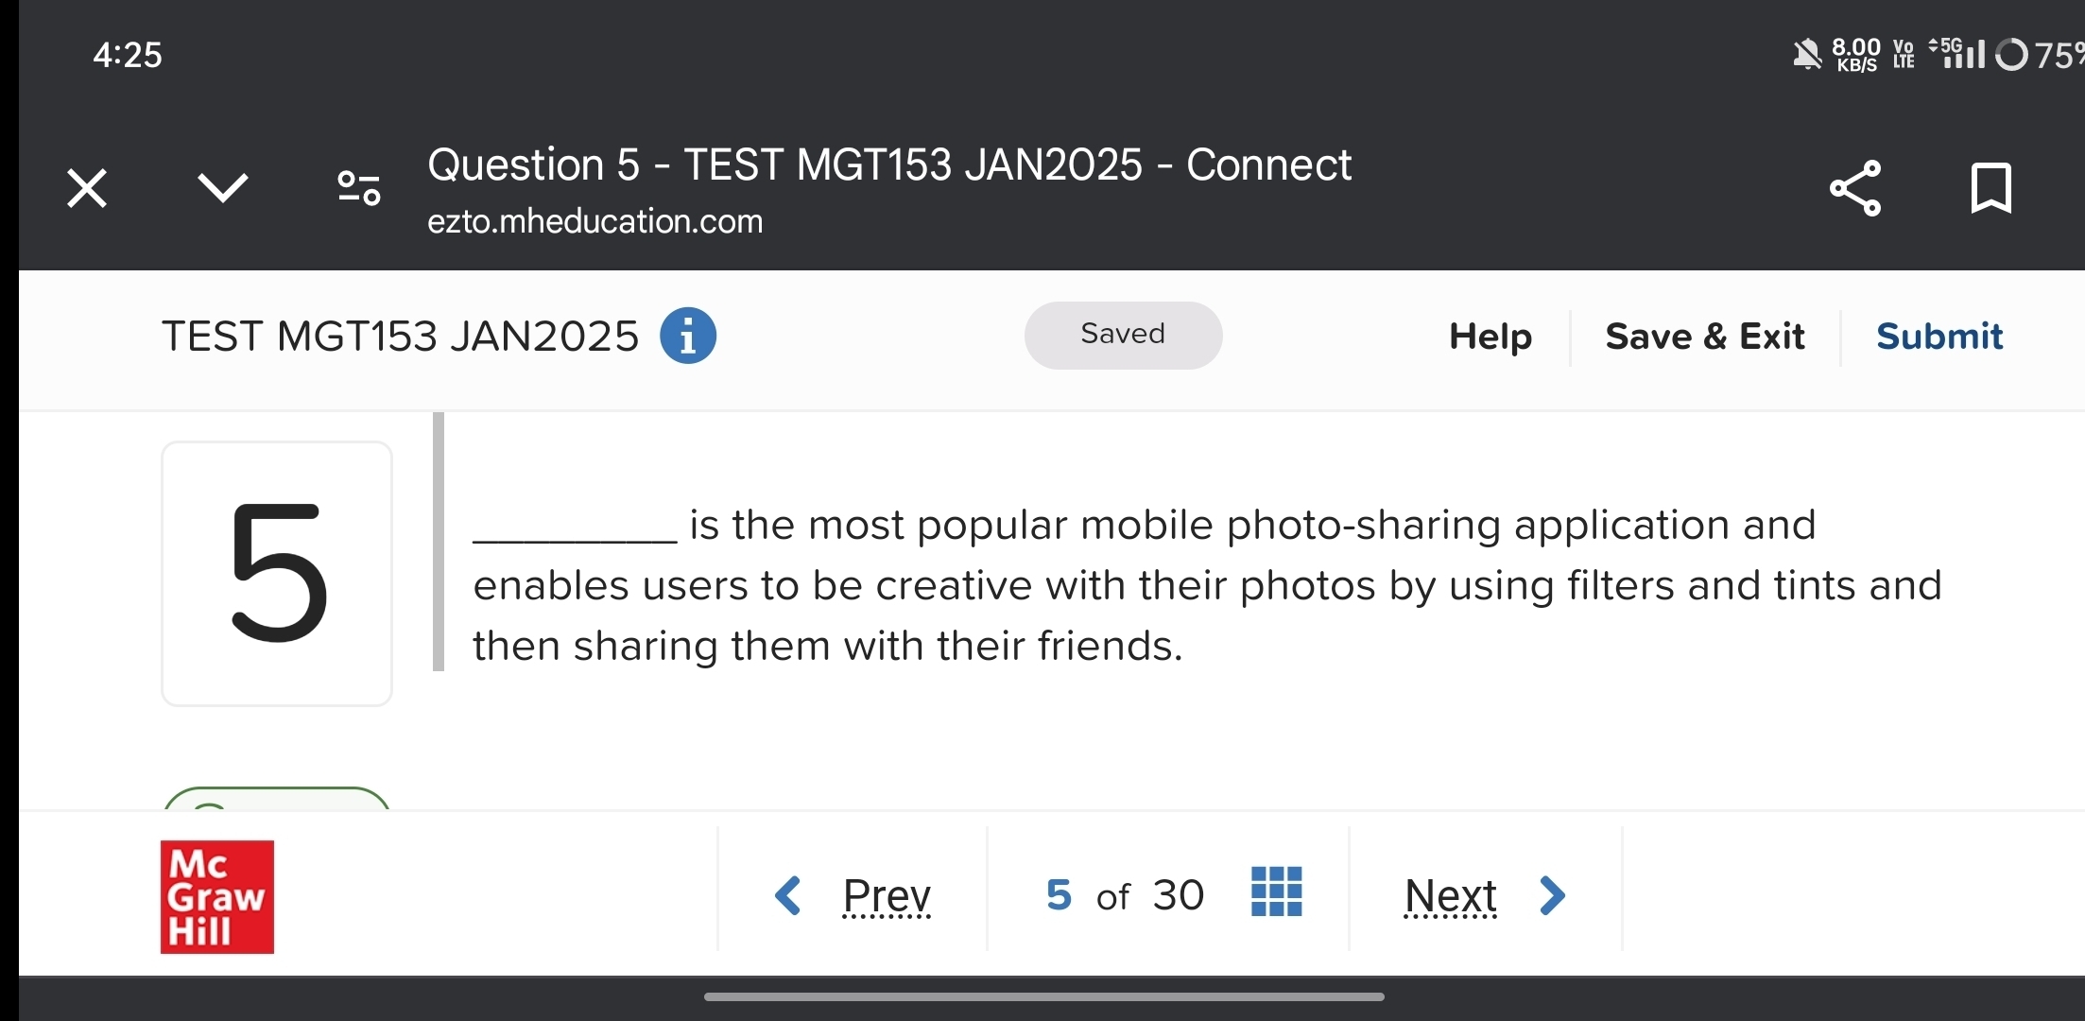
Task: Click the question number 5 box
Action: [x=276, y=573]
